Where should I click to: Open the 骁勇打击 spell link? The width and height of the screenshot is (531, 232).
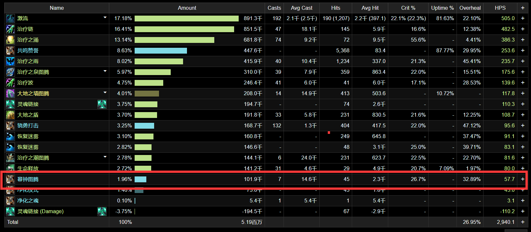(28, 126)
